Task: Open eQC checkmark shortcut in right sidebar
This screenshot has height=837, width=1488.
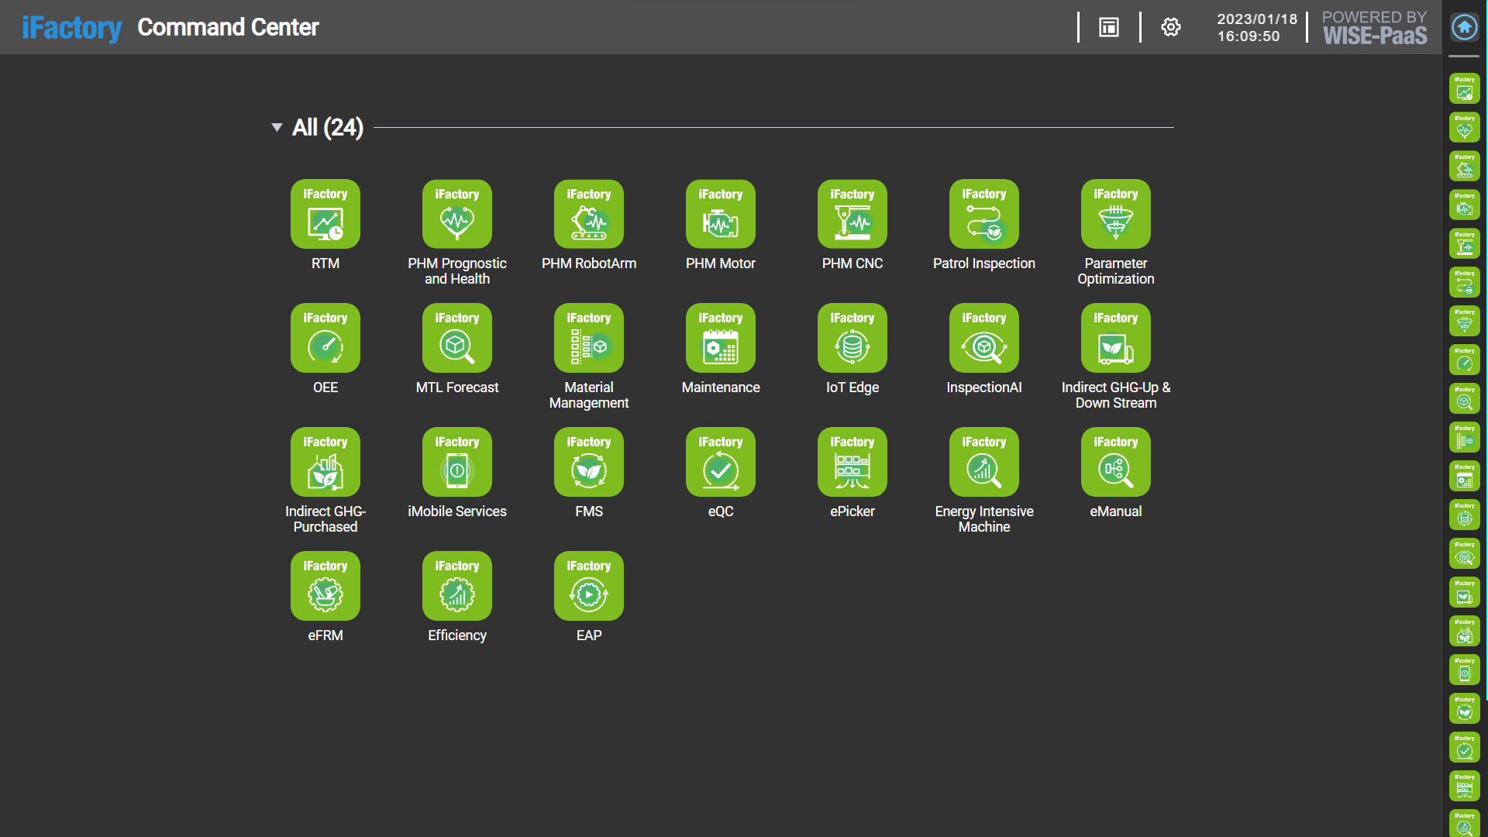Action: [x=1465, y=747]
